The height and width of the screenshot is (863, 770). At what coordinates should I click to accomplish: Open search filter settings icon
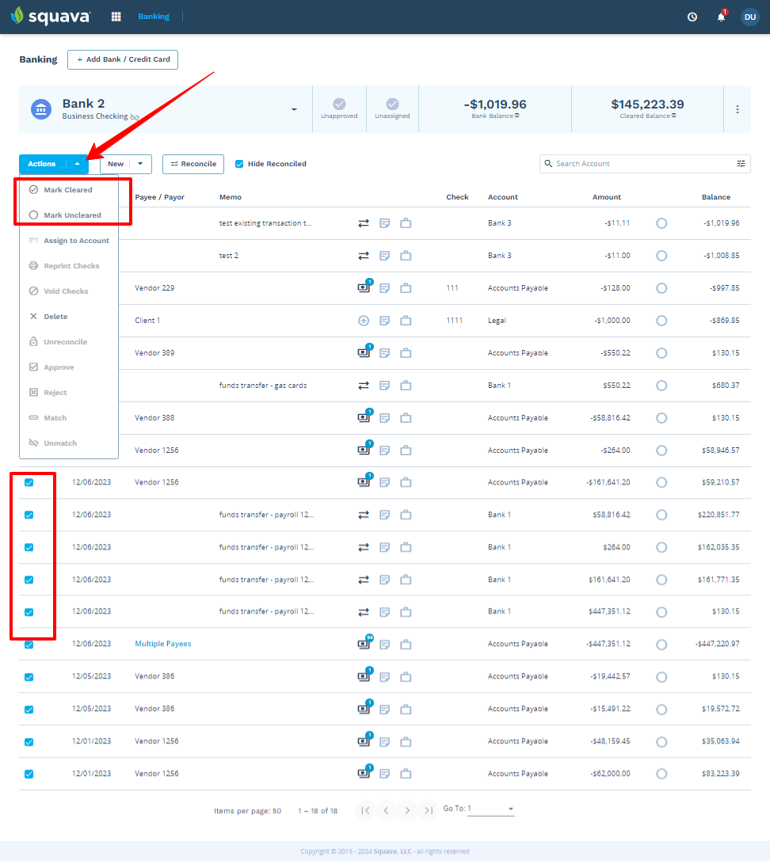coord(741,163)
